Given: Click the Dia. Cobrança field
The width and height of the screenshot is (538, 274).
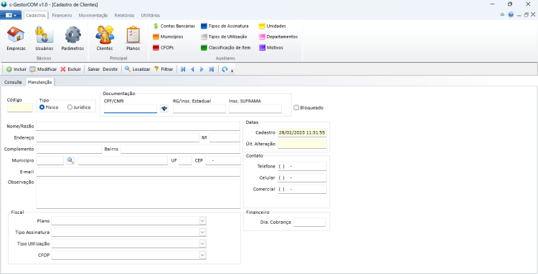Looking at the screenshot, I should point(309,222).
